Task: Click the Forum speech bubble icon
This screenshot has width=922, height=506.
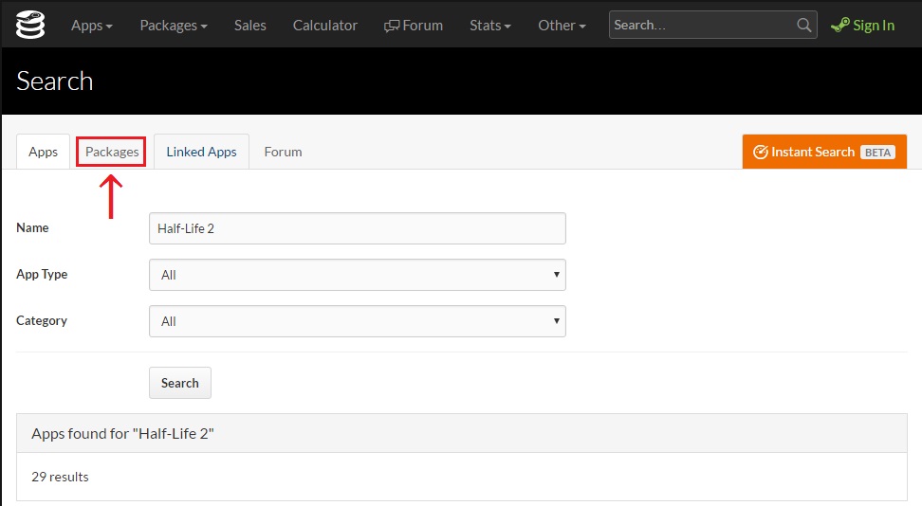Action: 392,26
